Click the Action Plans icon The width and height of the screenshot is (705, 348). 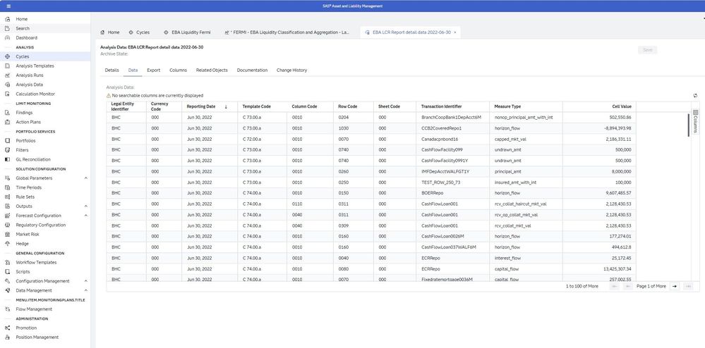(x=7, y=122)
